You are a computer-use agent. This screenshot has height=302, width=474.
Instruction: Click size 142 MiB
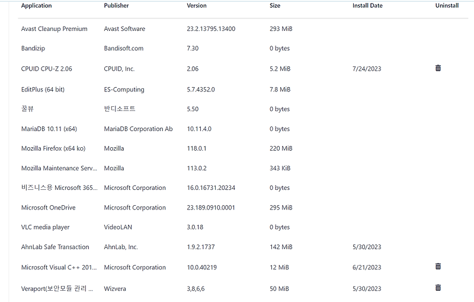point(281,247)
